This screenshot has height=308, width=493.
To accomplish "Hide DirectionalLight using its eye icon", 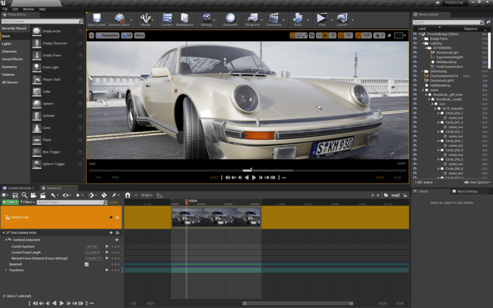I will point(415,52).
